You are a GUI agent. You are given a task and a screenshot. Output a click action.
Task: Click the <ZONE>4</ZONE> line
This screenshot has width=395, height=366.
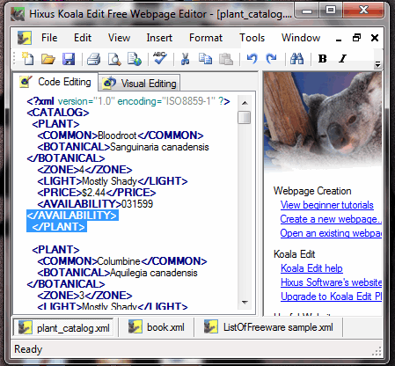coord(84,170)
